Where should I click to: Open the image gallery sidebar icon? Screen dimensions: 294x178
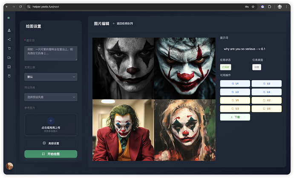[9, 67]
